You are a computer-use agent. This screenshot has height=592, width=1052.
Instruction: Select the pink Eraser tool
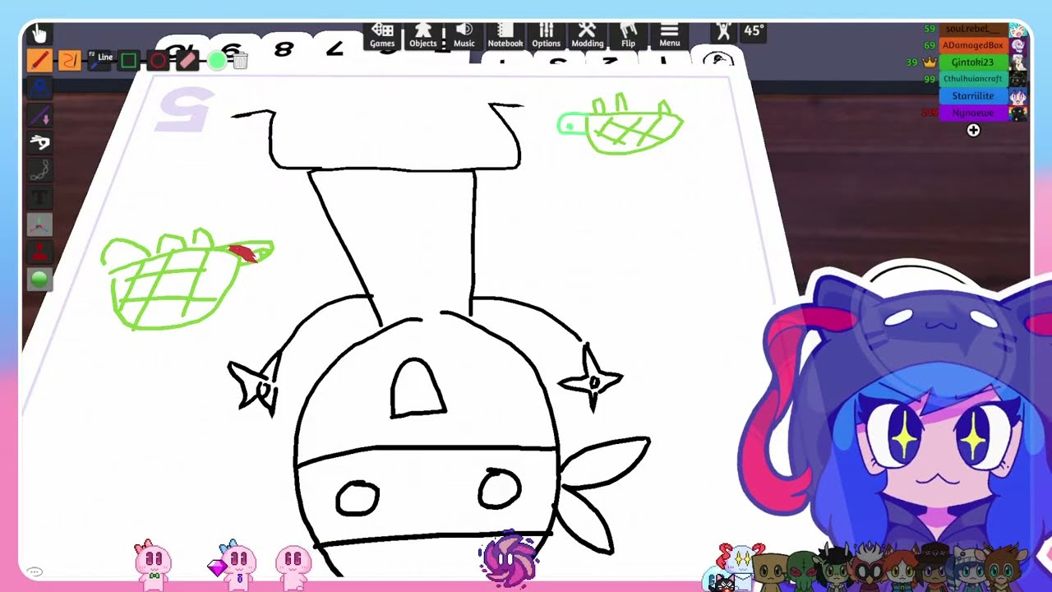187,60
